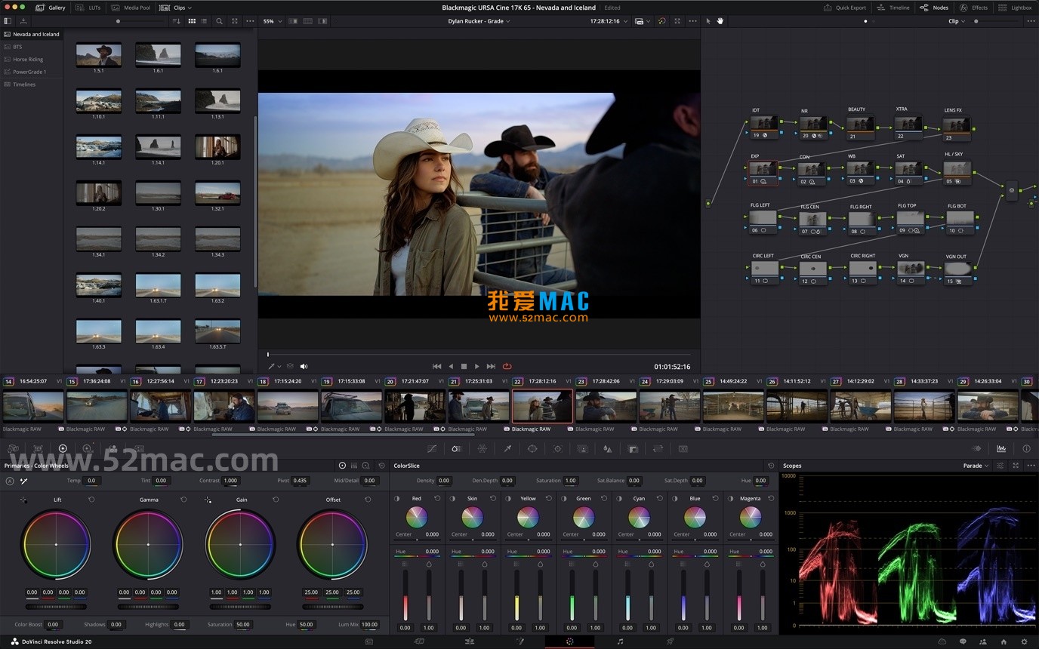
Task: Open the Camera Raw palette
Action: pyautogui.click(x=13, y=448)
